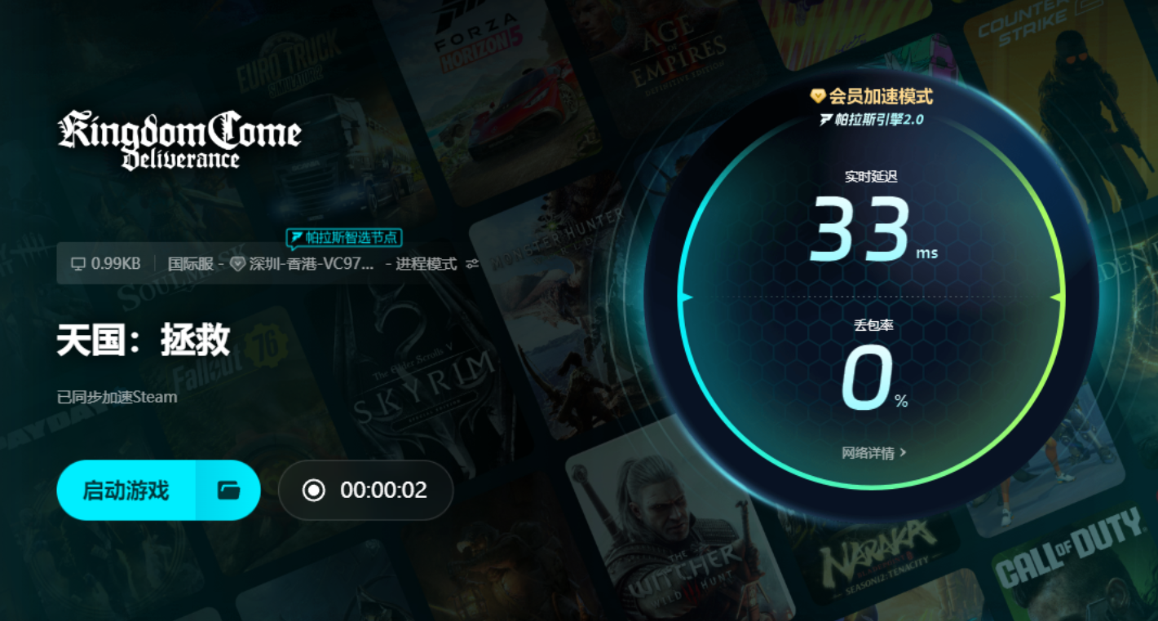Screen dimensions: 1158x621
Task: Launch the game with 启动游戏
Action: [126, 490]
